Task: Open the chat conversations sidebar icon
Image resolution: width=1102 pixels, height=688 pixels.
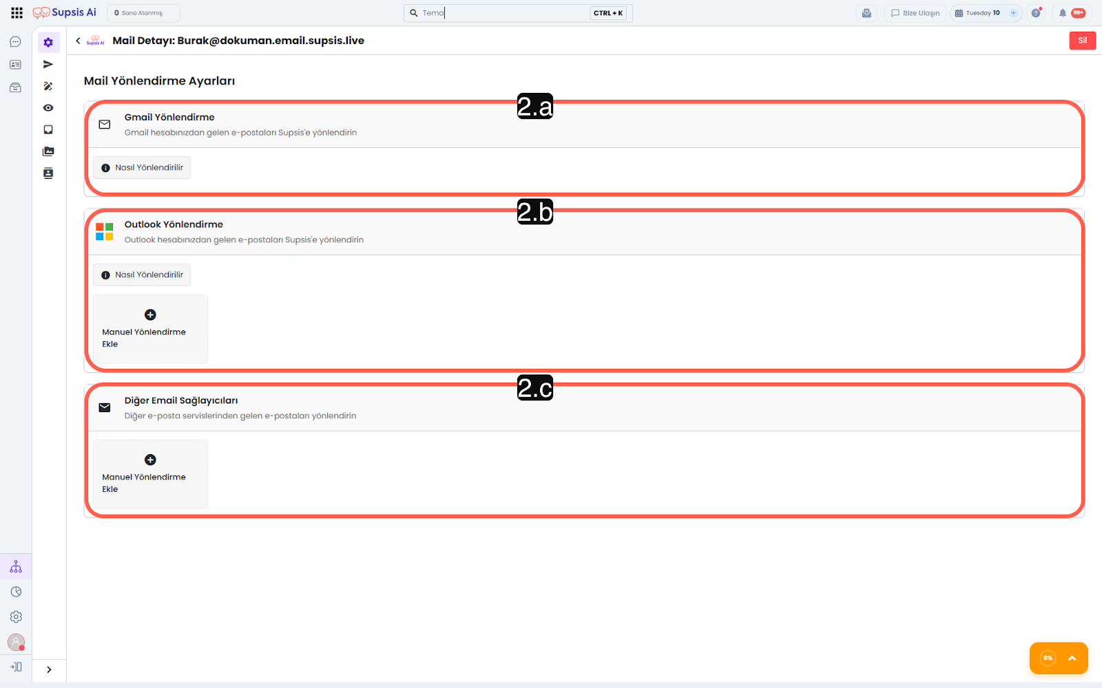Action: [15, 42]
